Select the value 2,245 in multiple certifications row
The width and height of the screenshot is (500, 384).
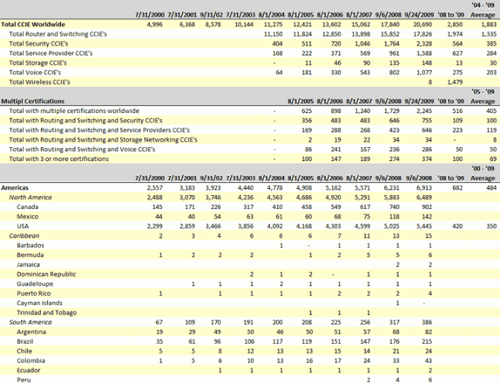[x=424, y=111]
